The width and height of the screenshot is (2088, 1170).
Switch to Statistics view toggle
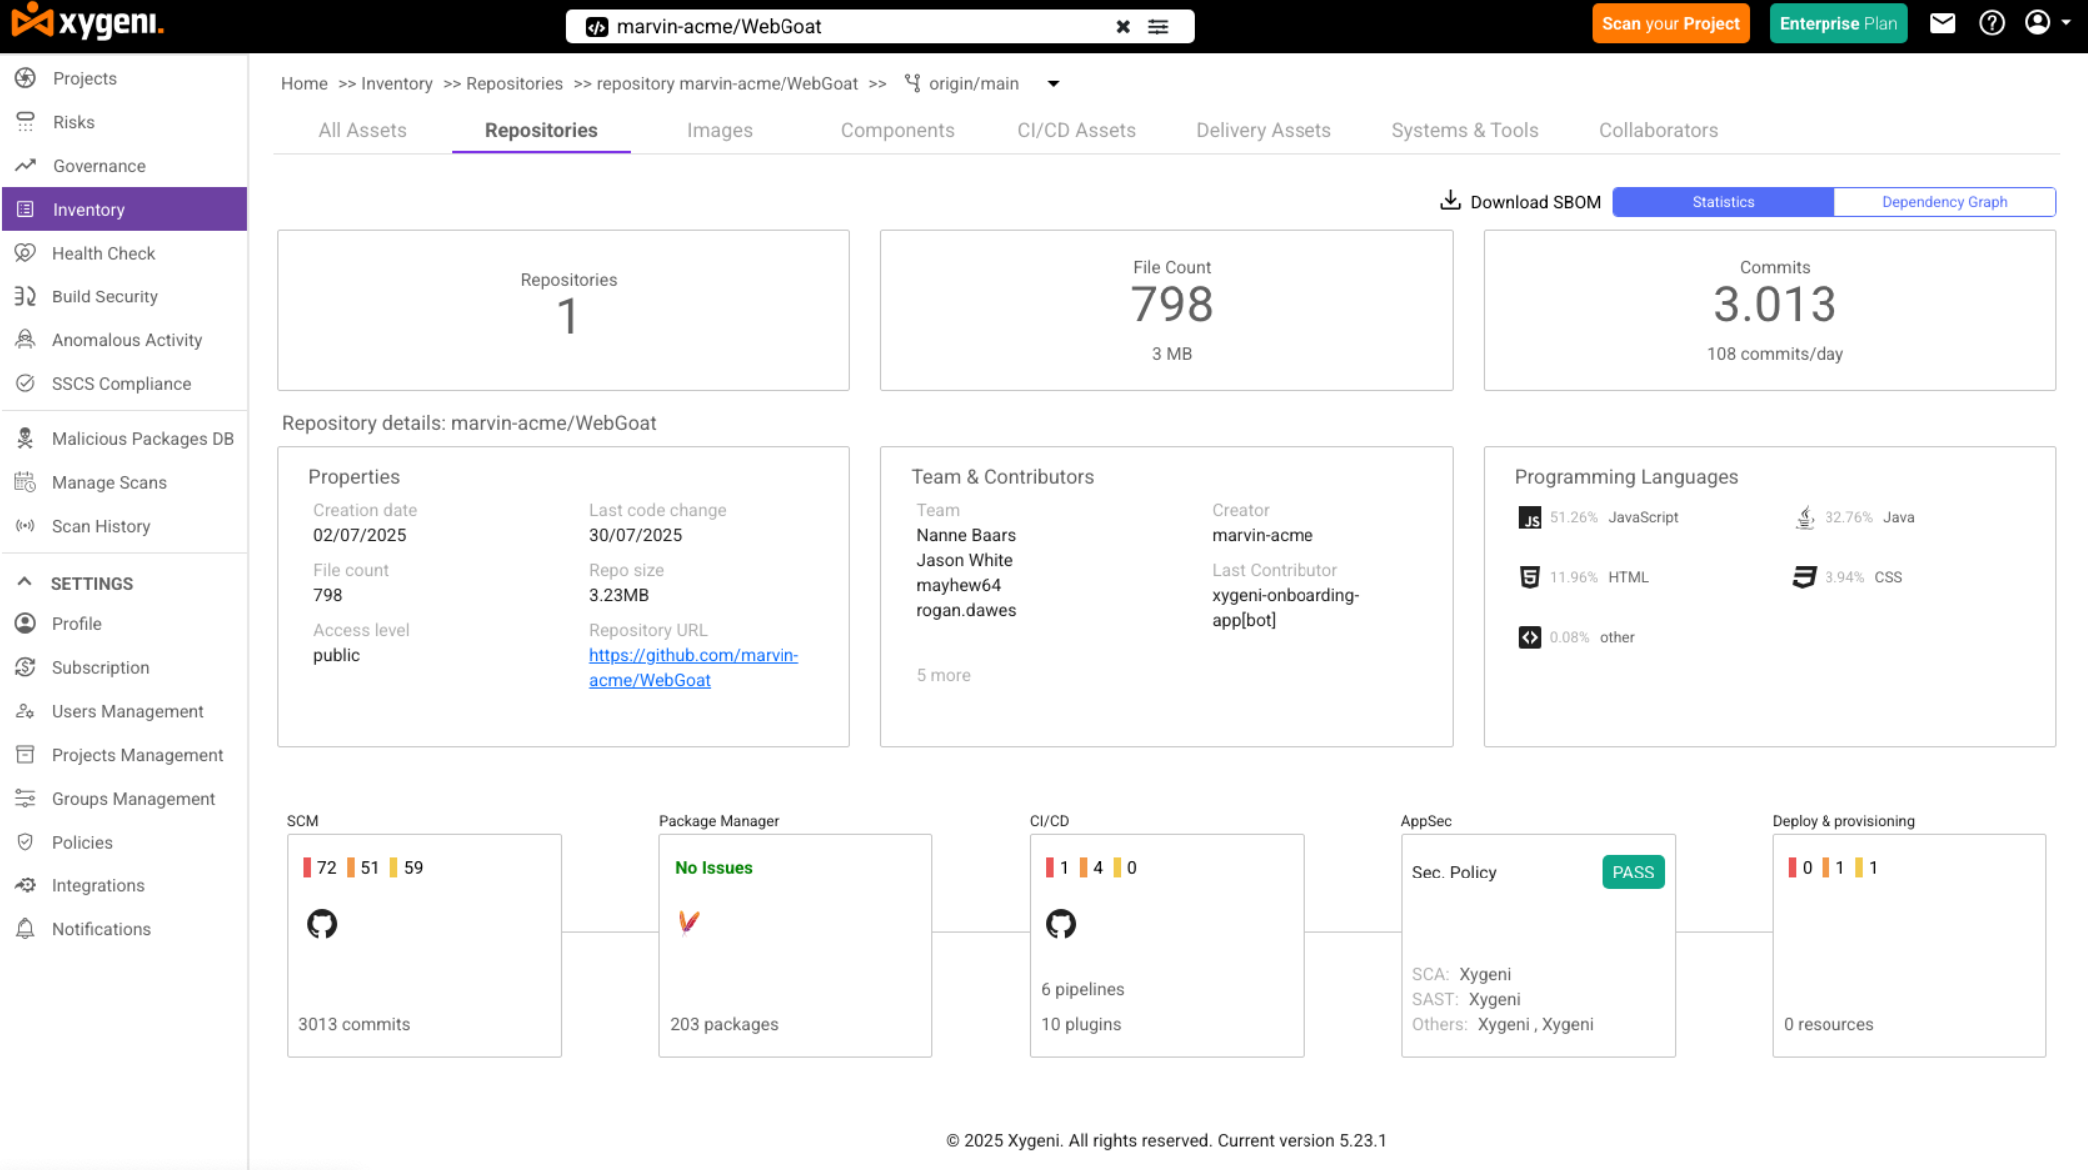pyautogui.click(x=1723, y=202)
